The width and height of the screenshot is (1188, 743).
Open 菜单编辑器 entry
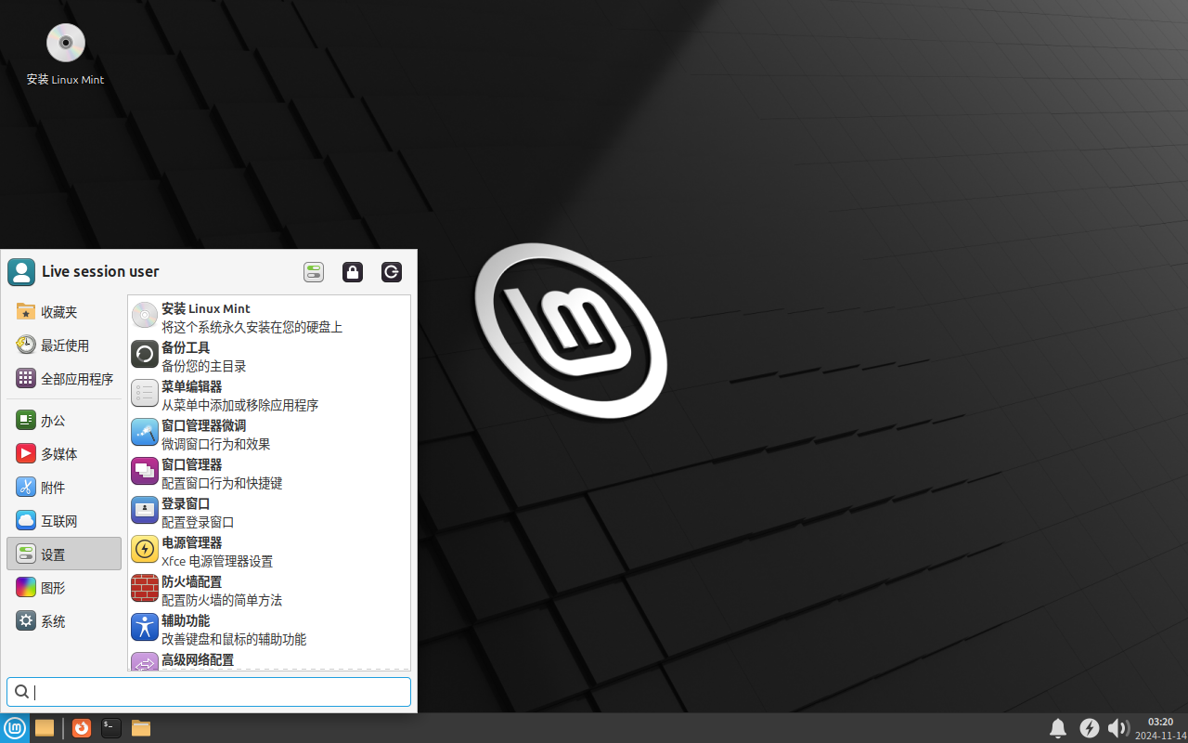tap(269, 396)
